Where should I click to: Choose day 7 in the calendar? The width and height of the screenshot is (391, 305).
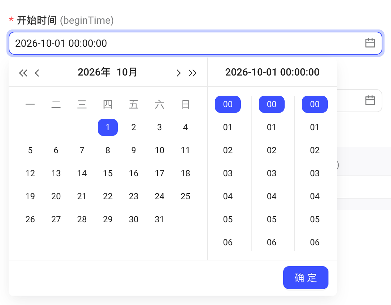pos(82,150)
